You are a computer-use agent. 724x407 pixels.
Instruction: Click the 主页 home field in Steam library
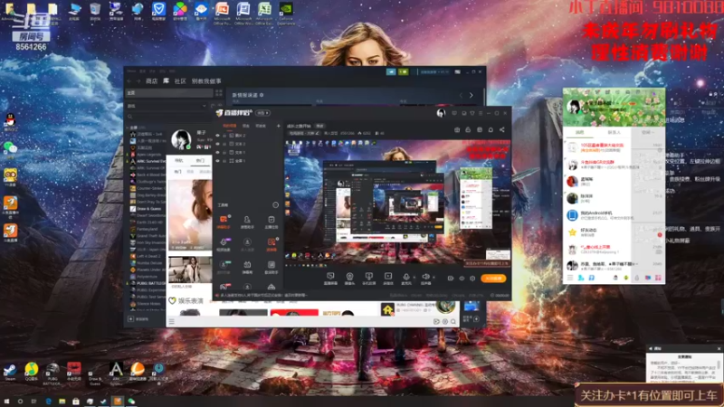point(169,93)
